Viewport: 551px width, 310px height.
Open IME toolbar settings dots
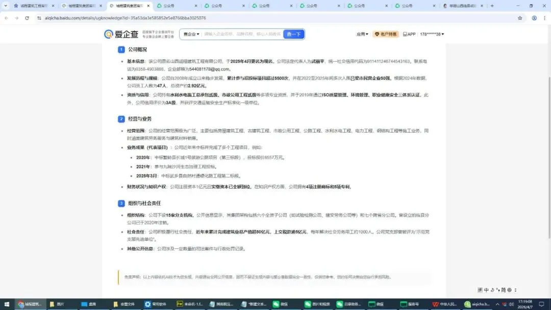pos(515,290)
